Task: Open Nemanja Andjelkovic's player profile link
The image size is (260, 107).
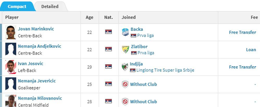Action: pyautogui.click(x=40, y=46)
